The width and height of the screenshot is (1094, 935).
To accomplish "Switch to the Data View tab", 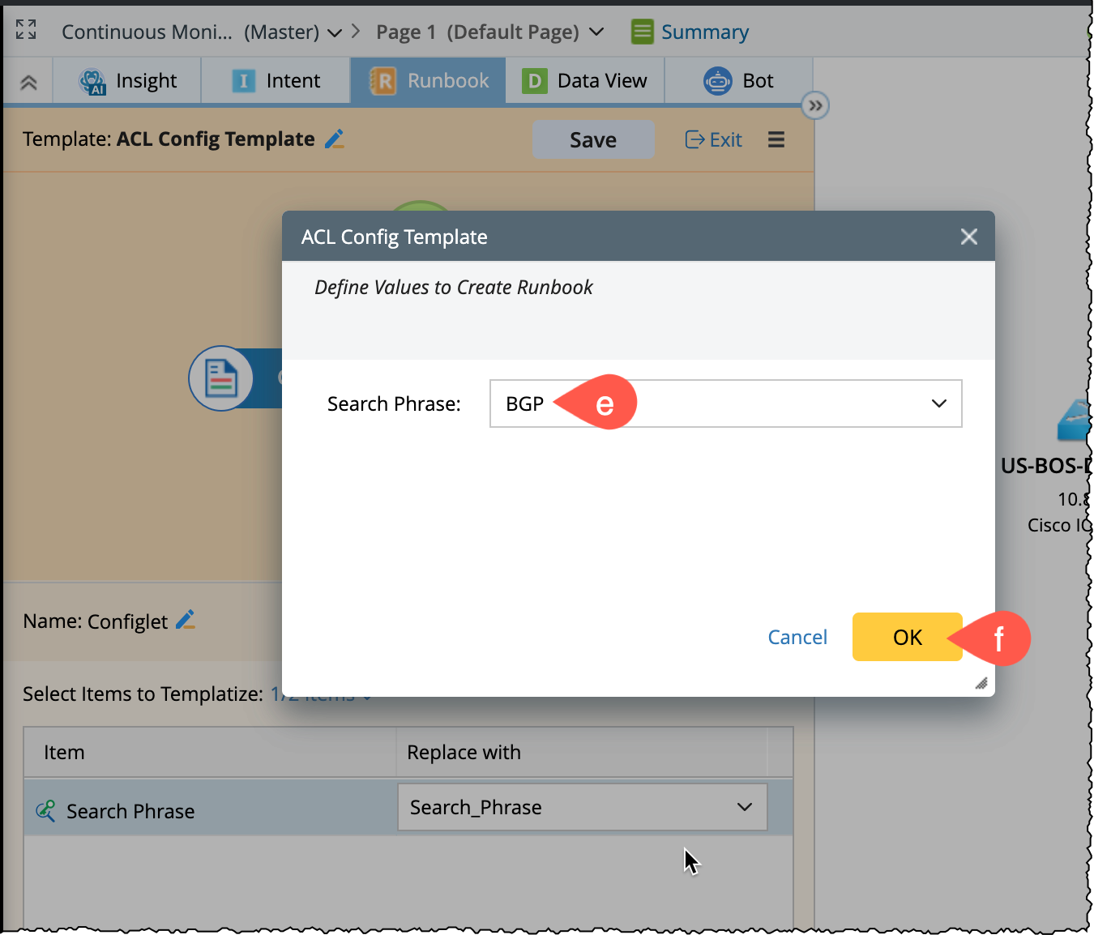I will point(584,81).
